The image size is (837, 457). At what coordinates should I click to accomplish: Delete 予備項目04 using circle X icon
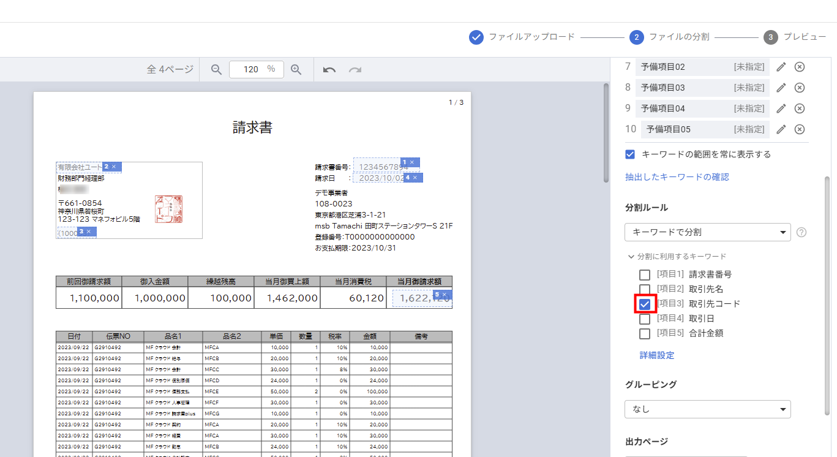click(x=799, y=108)
